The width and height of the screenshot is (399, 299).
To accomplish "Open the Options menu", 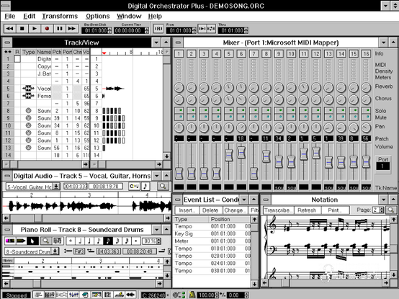I will [98, 17].
